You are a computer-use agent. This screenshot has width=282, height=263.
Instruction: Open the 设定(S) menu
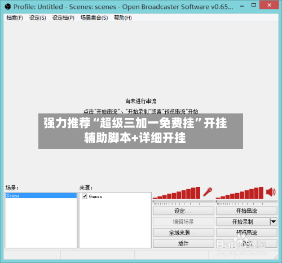pos(38,18)
